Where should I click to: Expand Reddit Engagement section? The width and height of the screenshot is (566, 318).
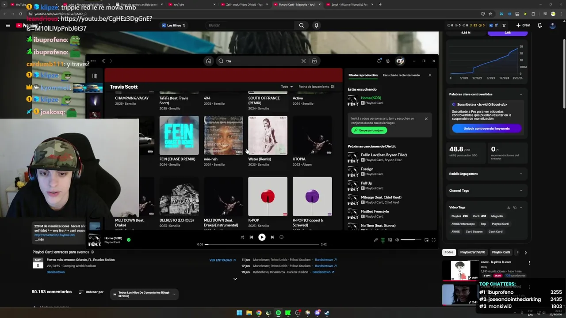point(521,174)
